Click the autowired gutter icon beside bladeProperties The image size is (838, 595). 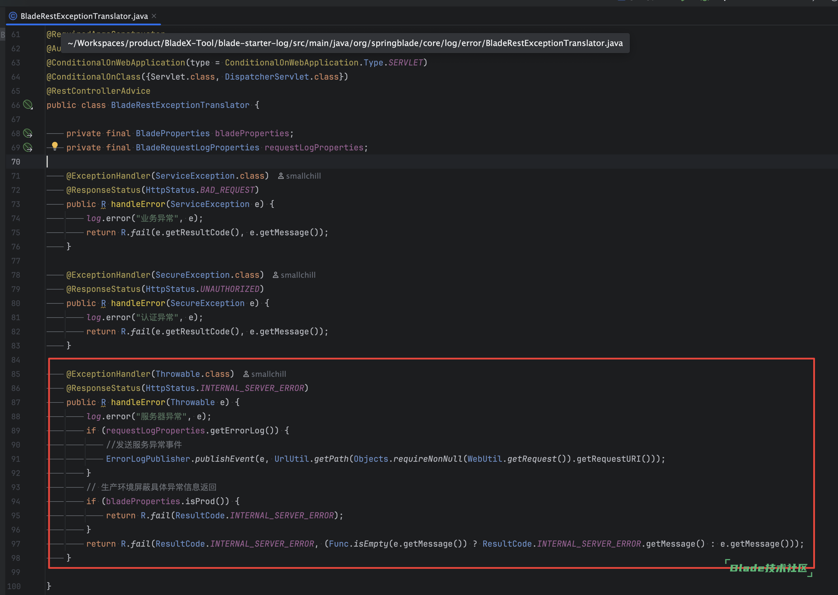click(x=28, y=133)
